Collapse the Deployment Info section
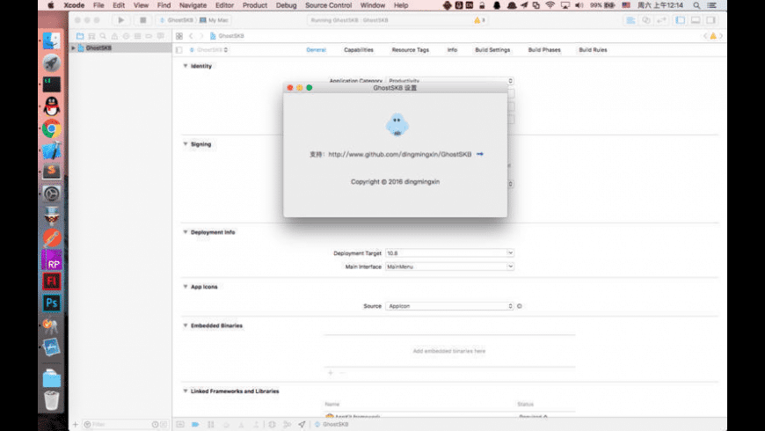 [186, 232]
